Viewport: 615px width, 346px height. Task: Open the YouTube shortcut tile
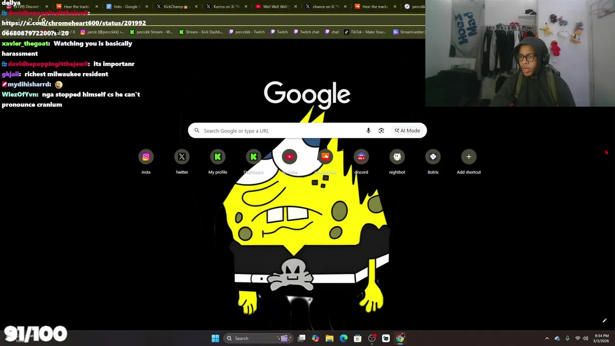pyautogui.click(x=289, y=162)
